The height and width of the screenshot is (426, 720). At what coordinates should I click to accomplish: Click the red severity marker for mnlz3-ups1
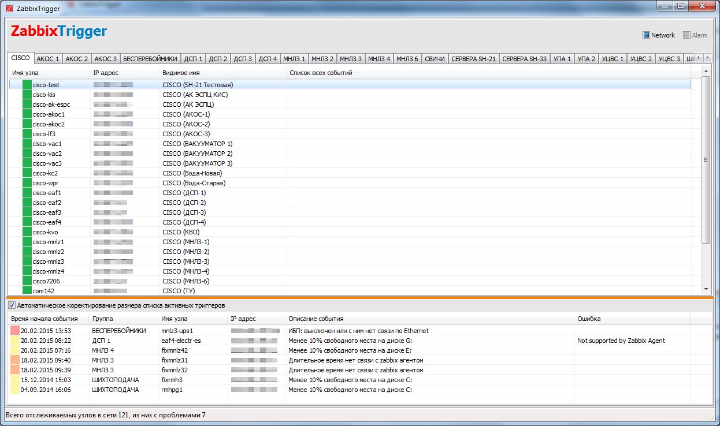15,331
